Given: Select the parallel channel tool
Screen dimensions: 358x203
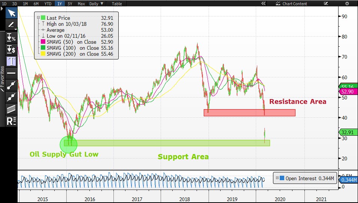Looking at the screenshot, I should 11,109.
